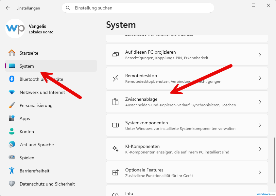Click the Zwischenablage clipboard icon

pos(115,101)
